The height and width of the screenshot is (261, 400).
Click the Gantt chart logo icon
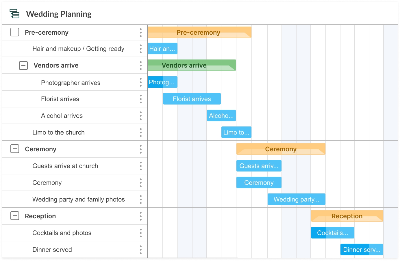click(14, 14)
